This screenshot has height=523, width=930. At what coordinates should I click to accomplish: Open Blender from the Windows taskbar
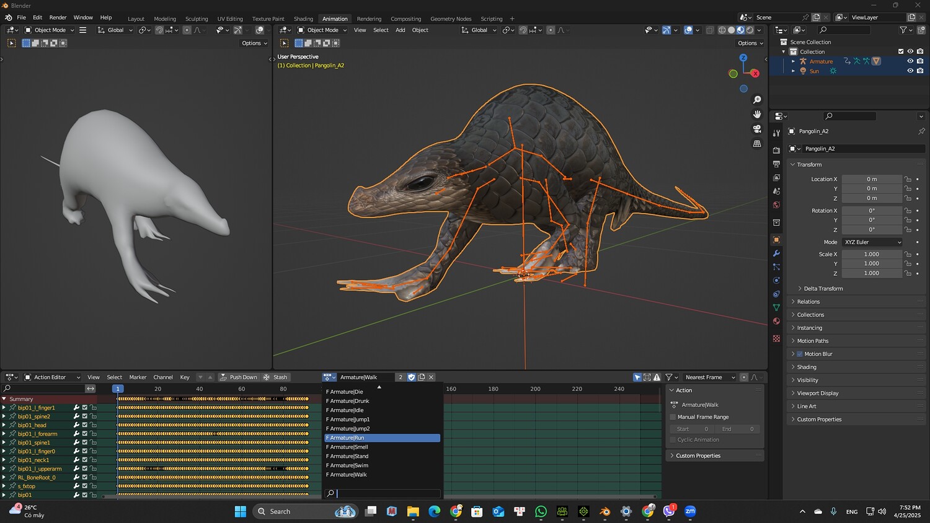pyautogui.click(x=604, y=511)
